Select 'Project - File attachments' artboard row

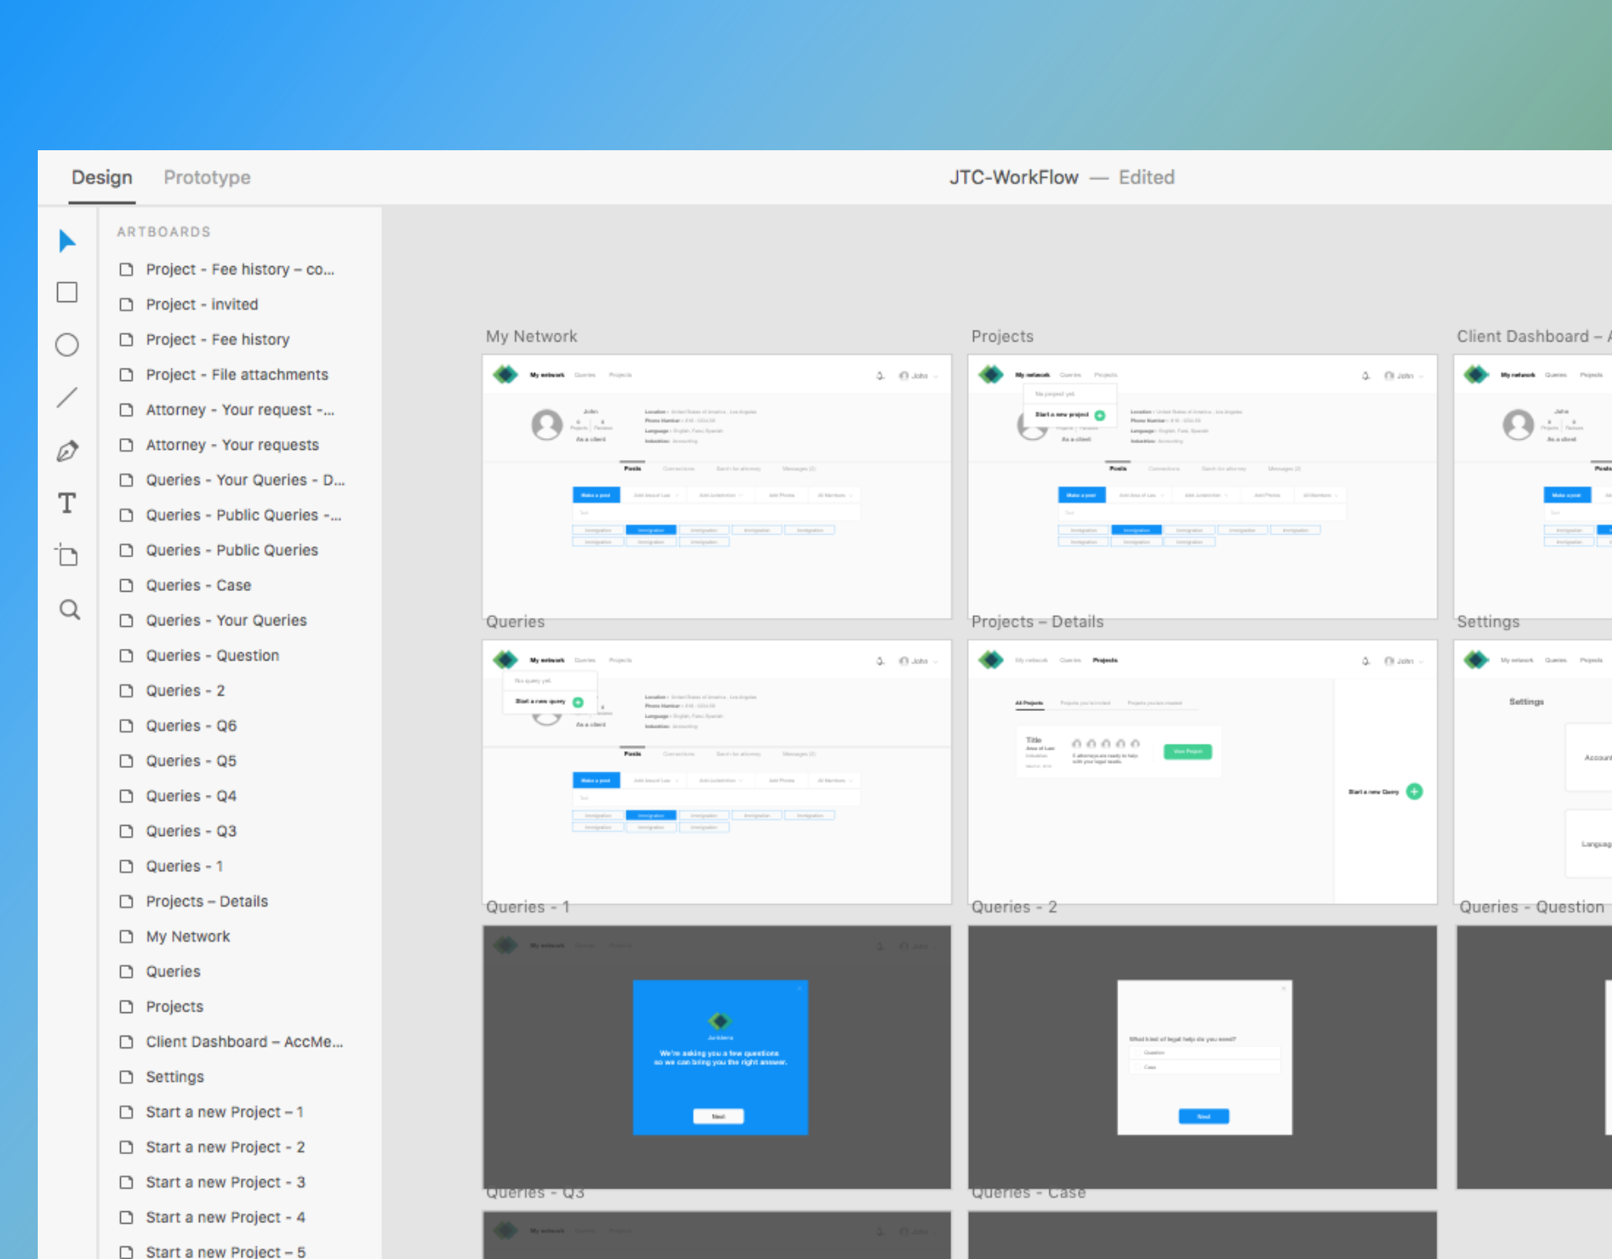(x=239, y=375)
